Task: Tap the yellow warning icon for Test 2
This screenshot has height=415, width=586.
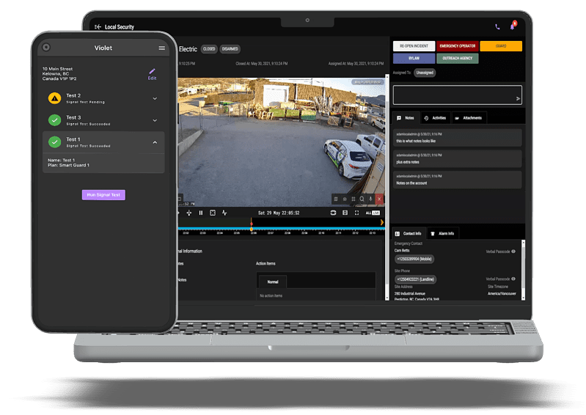Action: point(54,98)
